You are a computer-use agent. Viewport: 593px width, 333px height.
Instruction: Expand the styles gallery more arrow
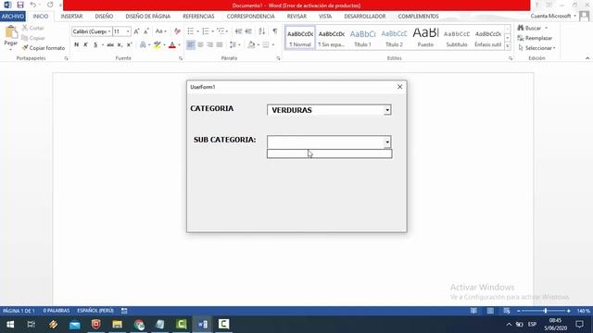[x=508, y=46]
